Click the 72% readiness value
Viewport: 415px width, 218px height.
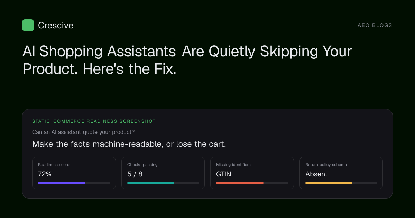[x=45, y=174]
